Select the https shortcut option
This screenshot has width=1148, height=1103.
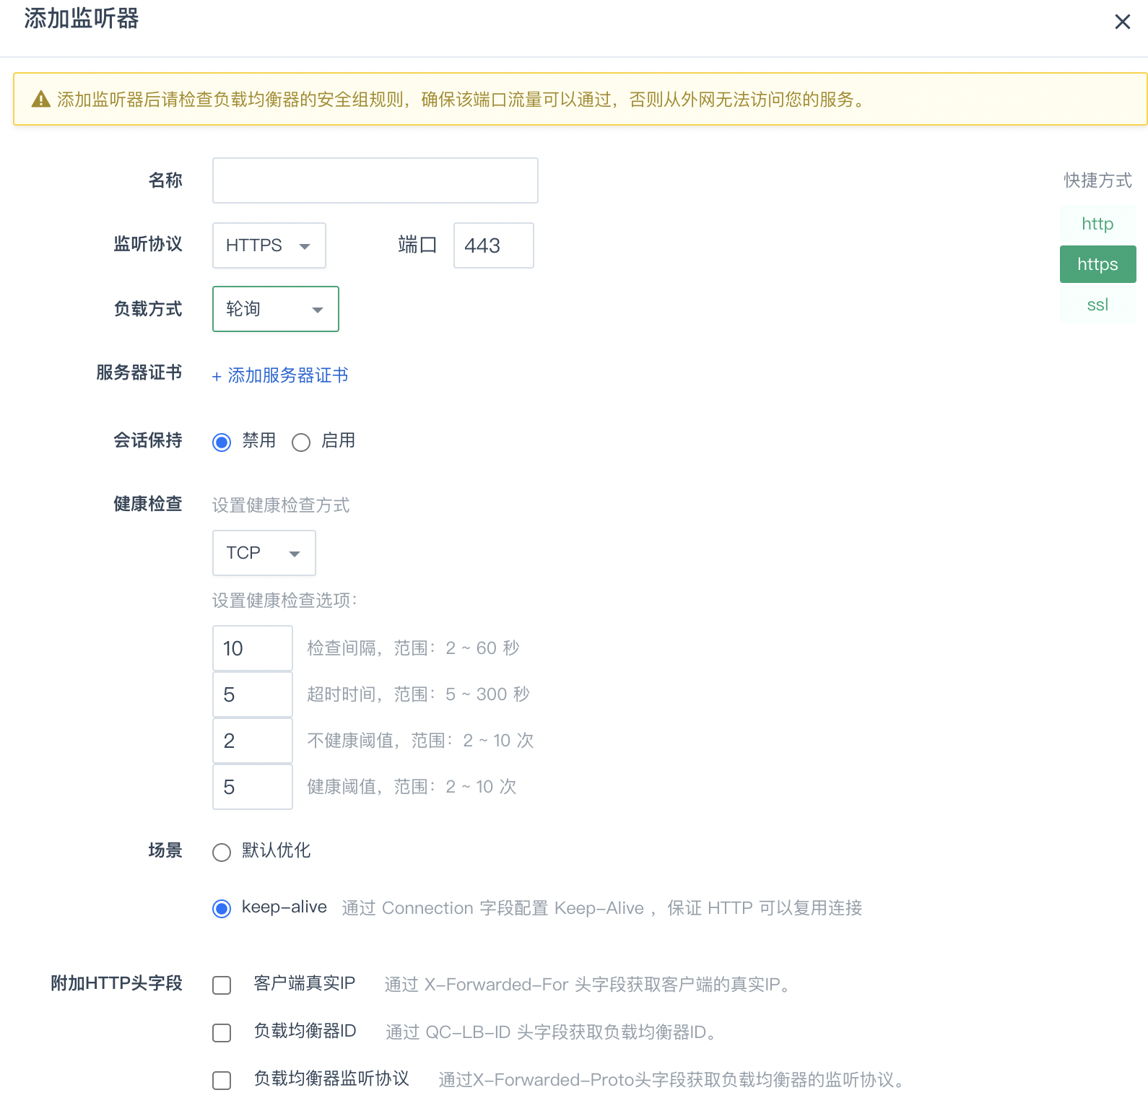[x=1097, y=264]
